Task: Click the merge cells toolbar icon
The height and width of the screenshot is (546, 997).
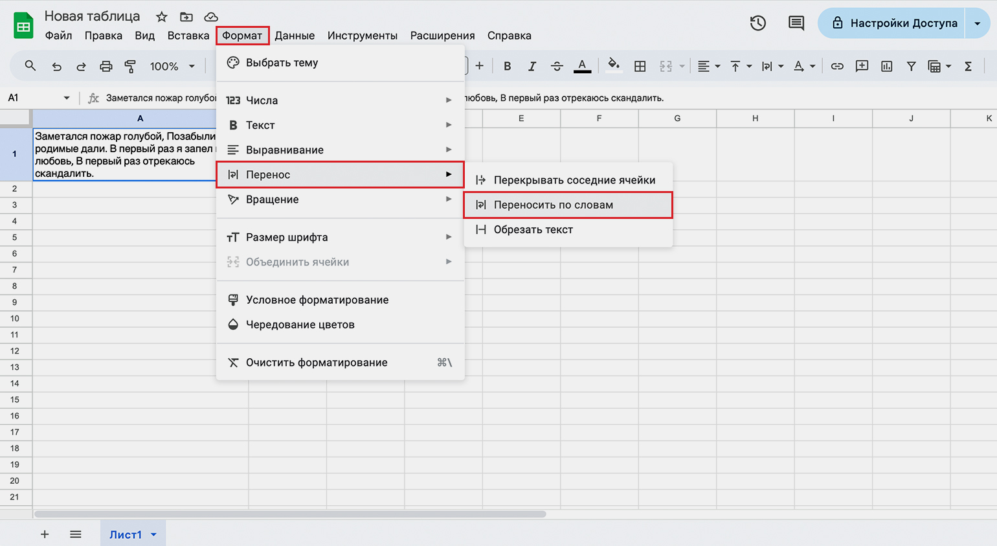Action: pos(666,66)
